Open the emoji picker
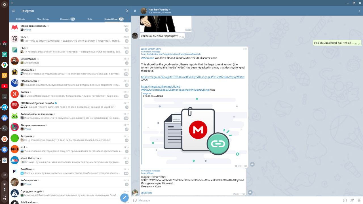 (135, 200)
